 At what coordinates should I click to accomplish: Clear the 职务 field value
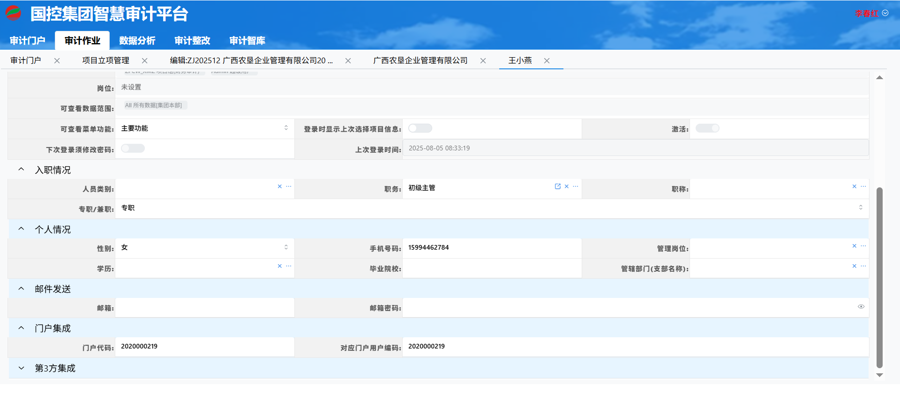point(567,186)
